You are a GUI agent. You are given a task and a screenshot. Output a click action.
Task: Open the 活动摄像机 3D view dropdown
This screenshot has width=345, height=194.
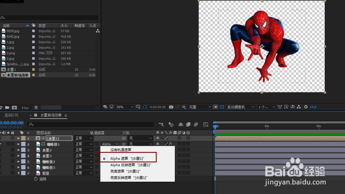tap(240, 107)
